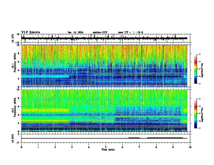Click the ch.1 "Frequency (kHz)" axis label

click(15, 63)
